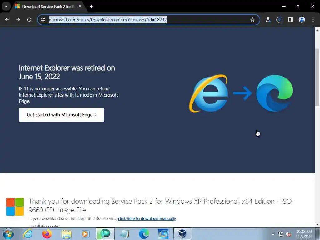Expand the tab search dropdown arrow
This screenshot has height=240, width=320.
click(x=6, y=6)
